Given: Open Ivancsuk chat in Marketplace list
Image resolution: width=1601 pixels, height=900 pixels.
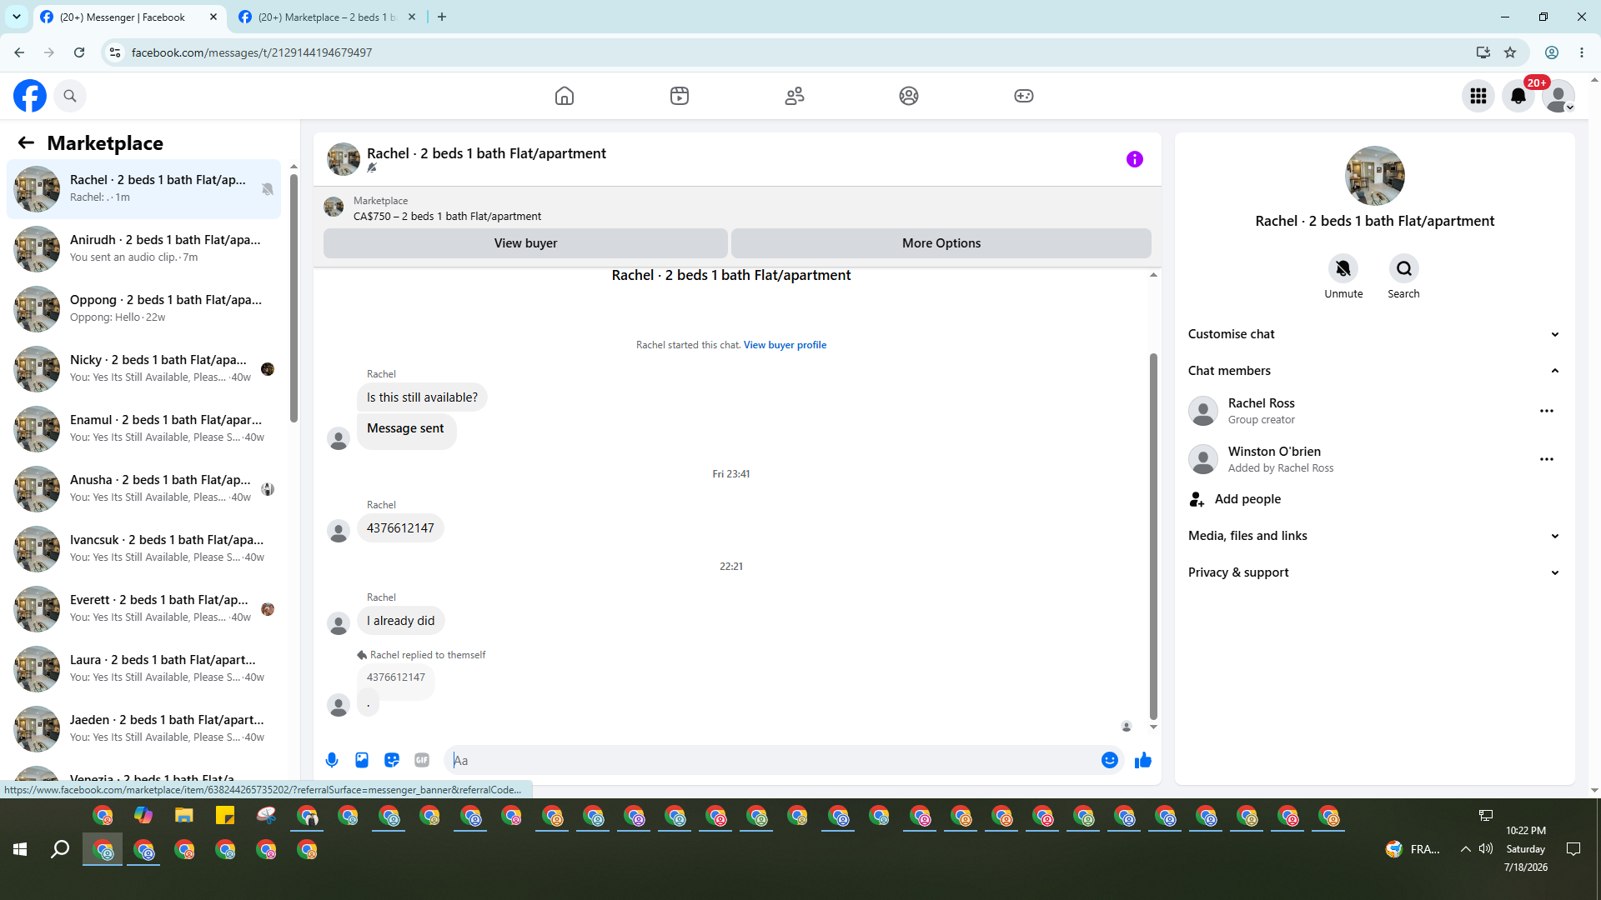Looking at the screenshot, I should click(144, 549).
